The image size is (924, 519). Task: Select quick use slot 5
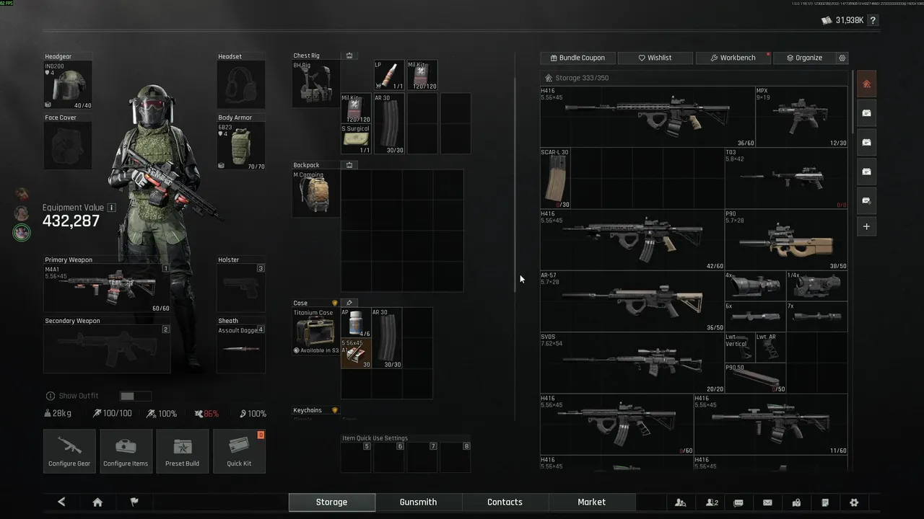(x=356, y=457)
